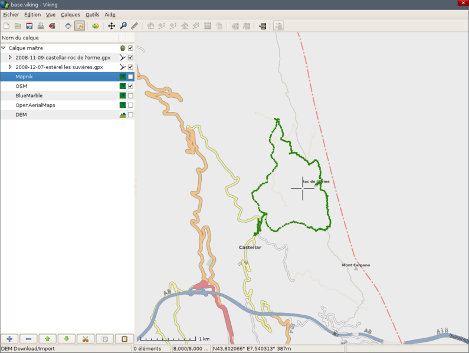Uncheck the OSM layer visibility
Viewport: 469px width, 353px height.
point(130,86)
